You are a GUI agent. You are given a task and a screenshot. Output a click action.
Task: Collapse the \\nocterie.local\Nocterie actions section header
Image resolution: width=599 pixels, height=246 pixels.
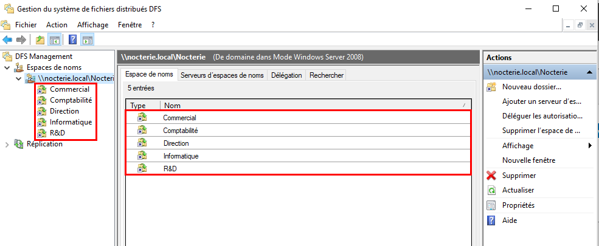coord(589,72)
